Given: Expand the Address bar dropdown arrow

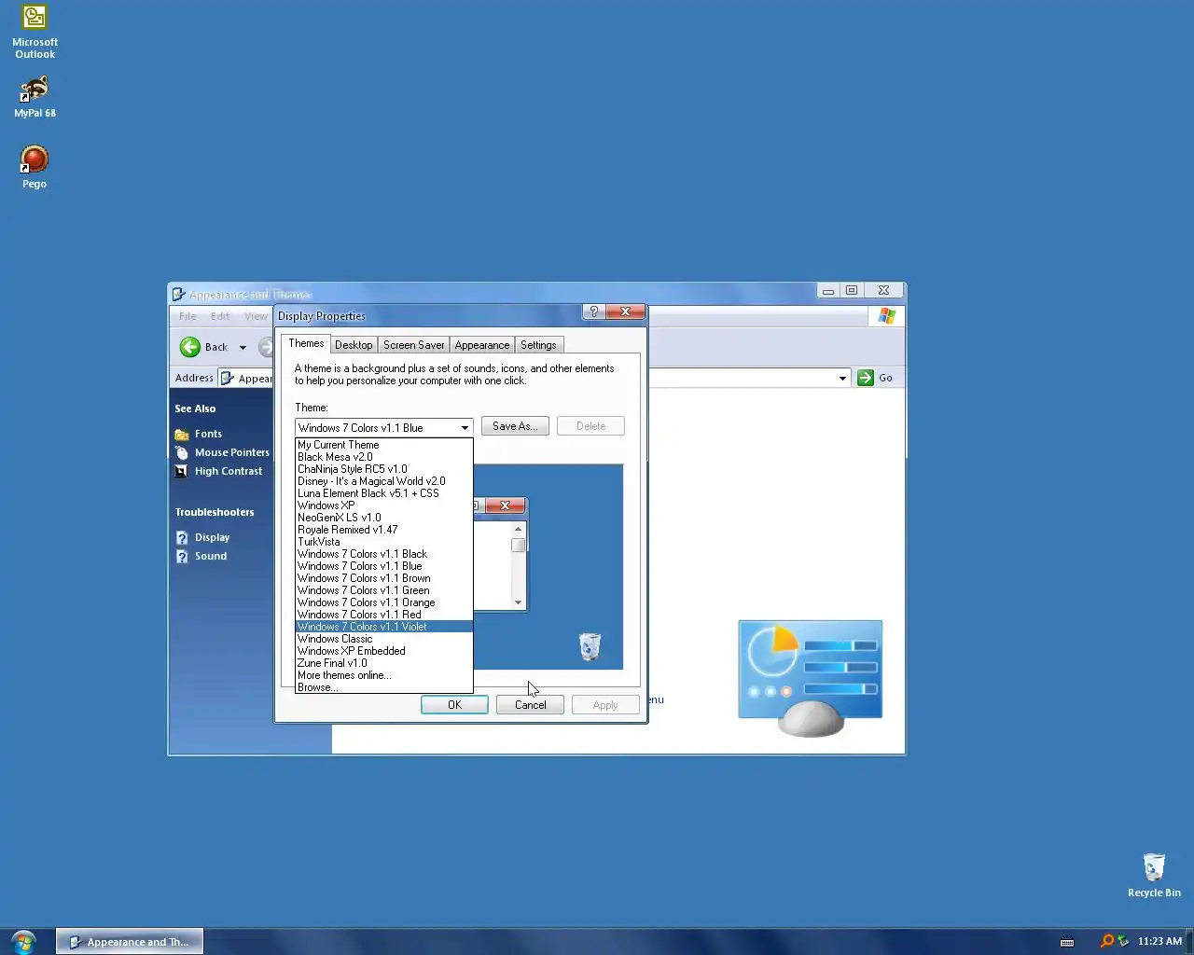Looking at the screenshot, I should point(842,378).
